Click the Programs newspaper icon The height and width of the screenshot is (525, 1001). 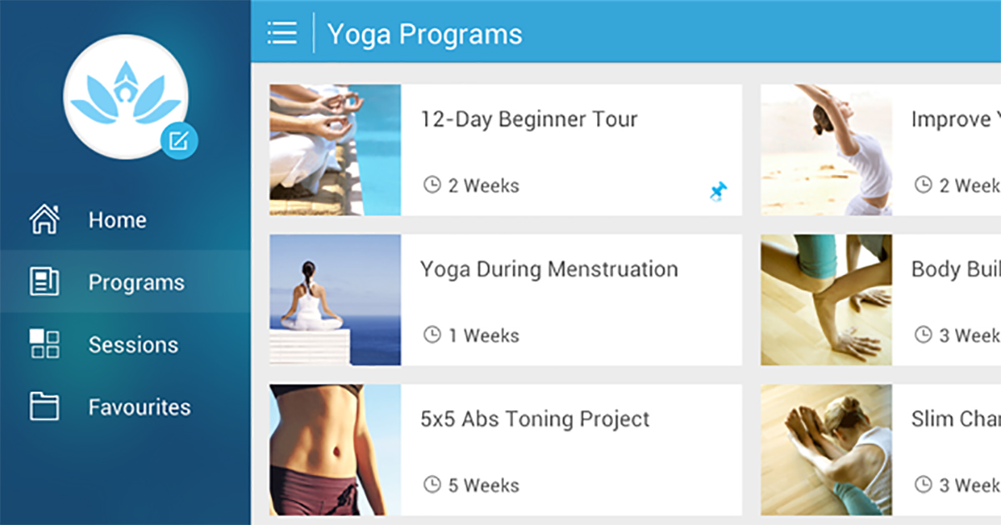44,282
